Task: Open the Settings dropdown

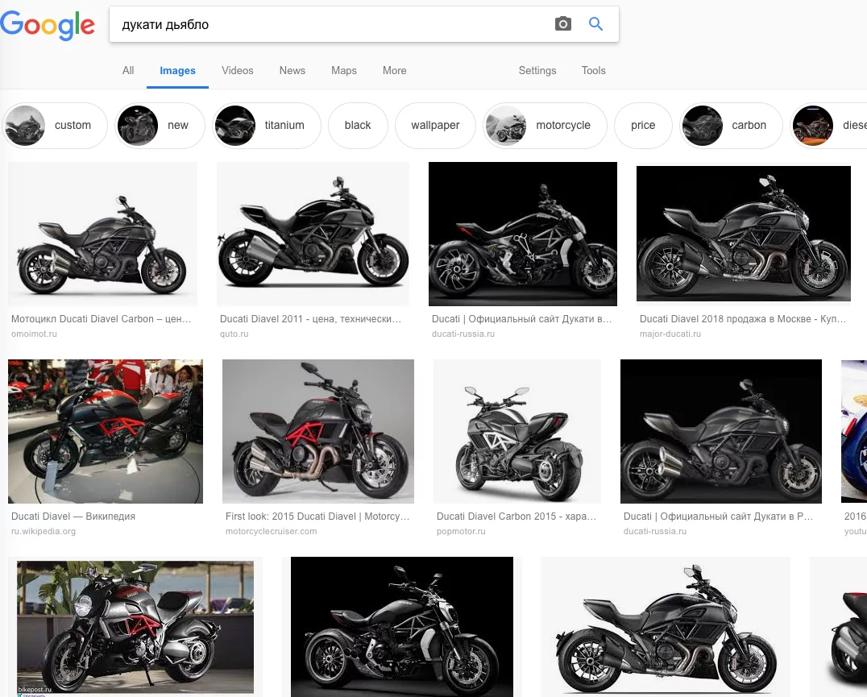Action: coord(537,71)
